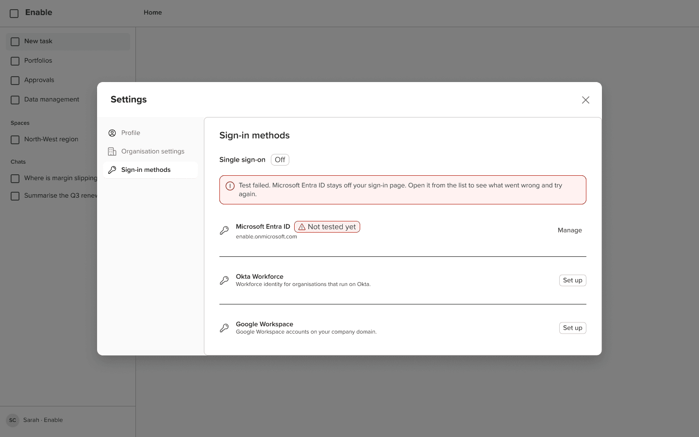Open Portfolios in the sidebar
The height and width of the screenshot is (437, 699).
pyautogui.click(x=68, y=61)
